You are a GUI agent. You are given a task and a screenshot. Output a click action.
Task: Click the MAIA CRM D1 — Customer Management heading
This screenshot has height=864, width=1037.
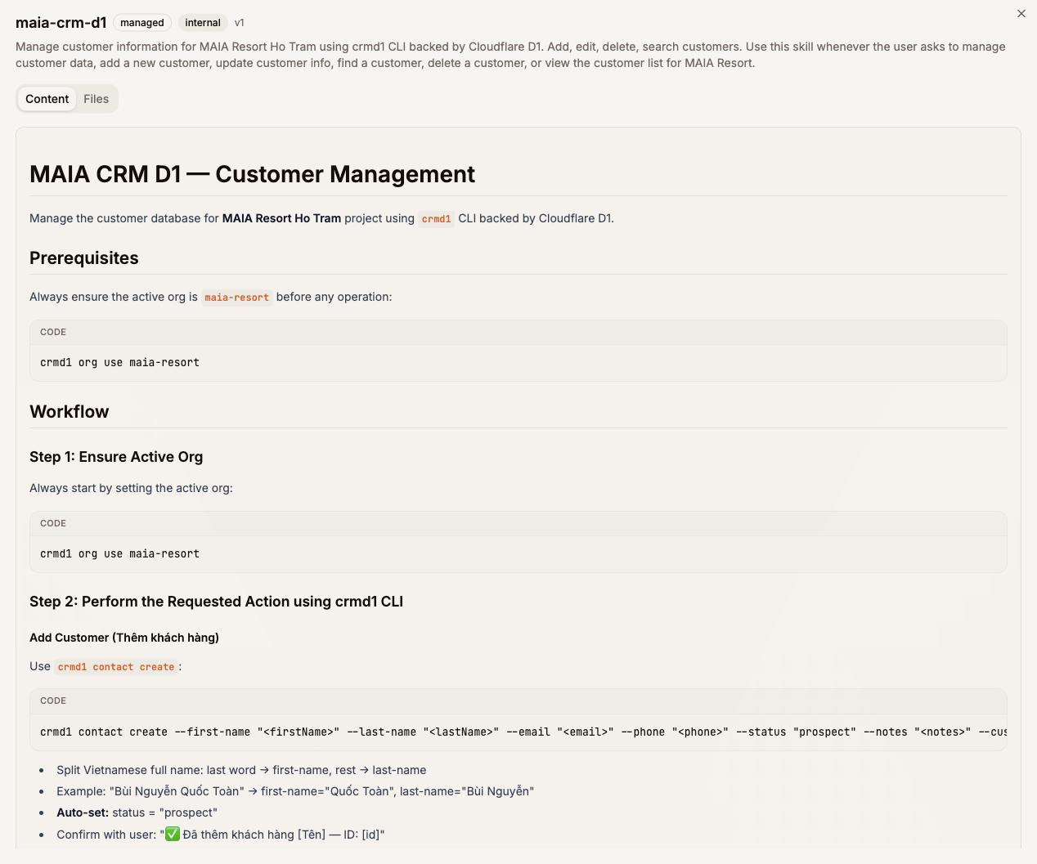tap(252, 174)
